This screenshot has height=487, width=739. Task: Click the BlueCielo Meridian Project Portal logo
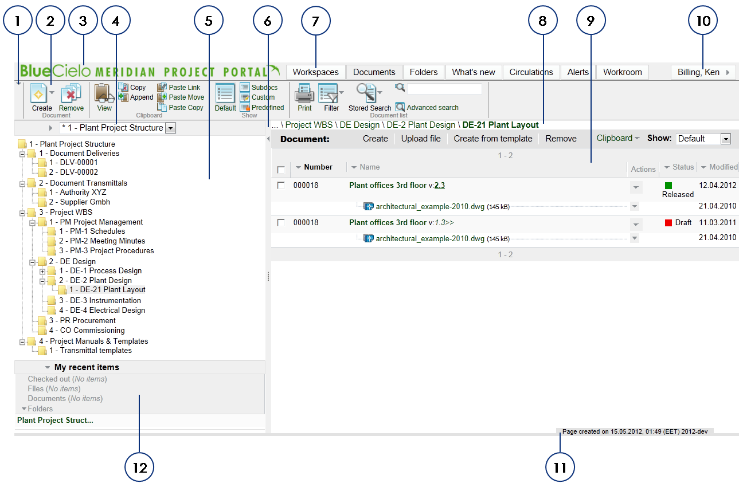click(x=149, y=71)
